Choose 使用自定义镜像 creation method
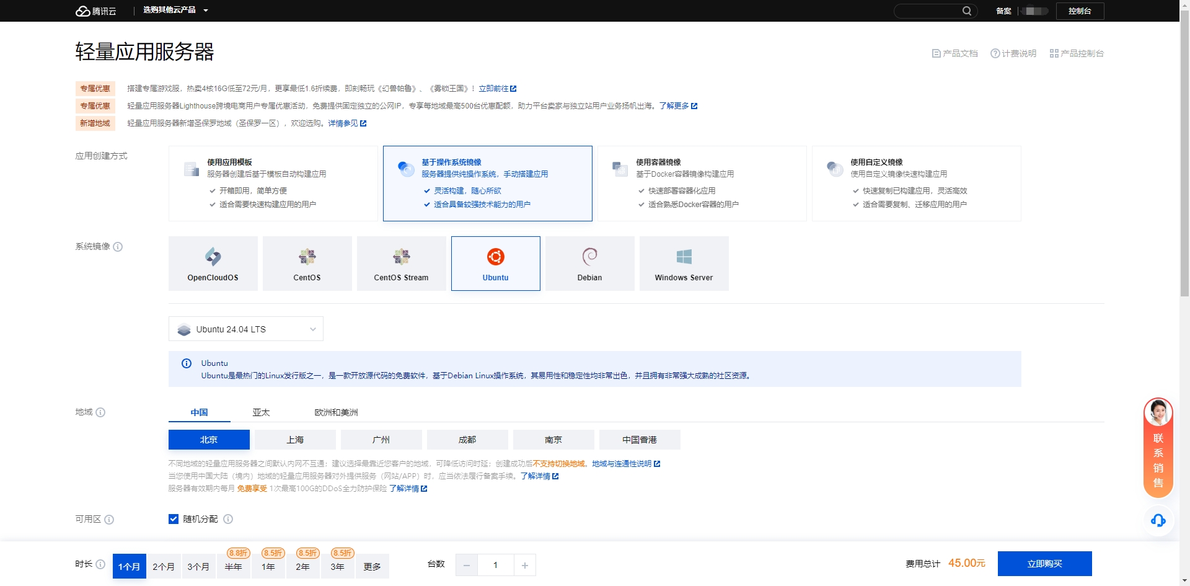This screenshot has width=1190, height=586. (917, 184)
